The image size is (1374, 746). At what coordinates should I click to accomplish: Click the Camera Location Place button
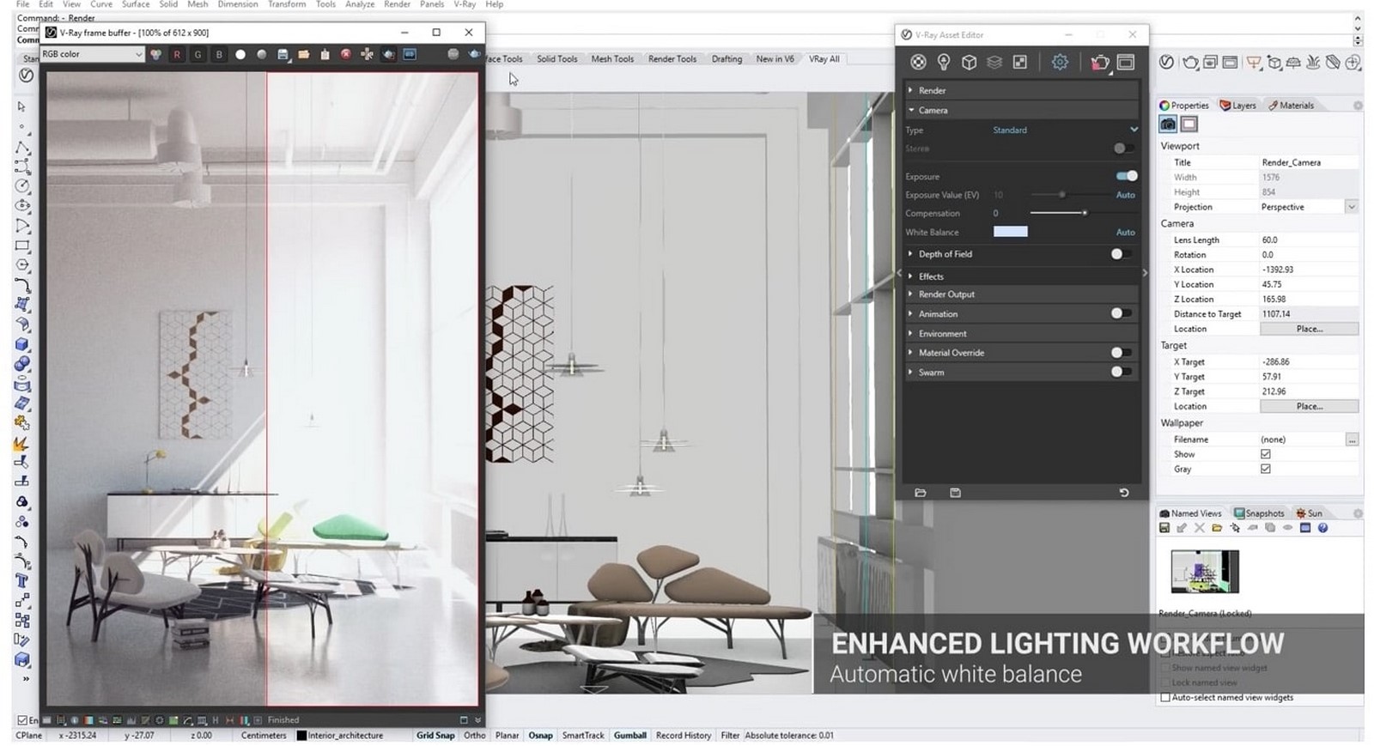1309,329
